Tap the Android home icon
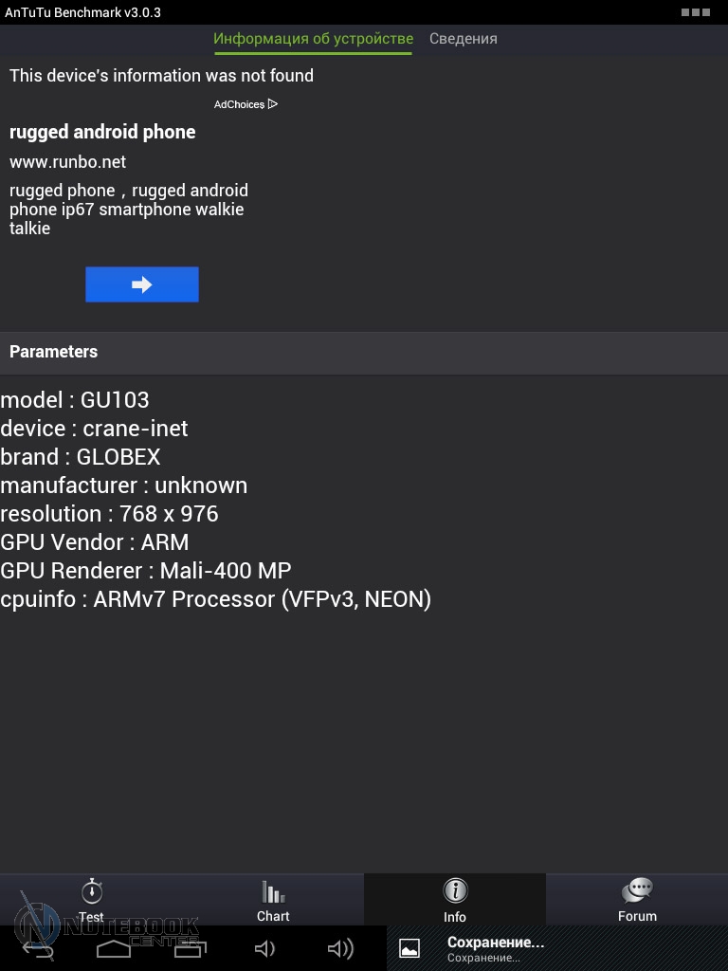This screenshot has height=971, width=728. [x=114, y=948]
